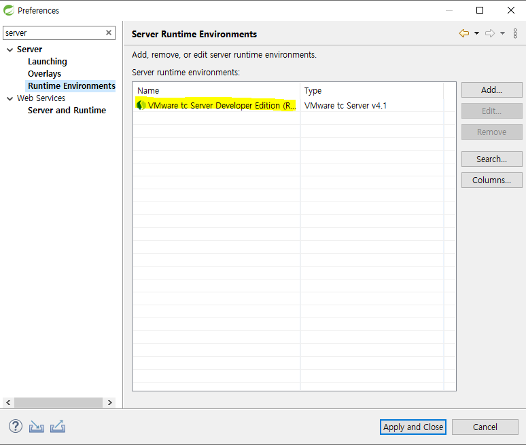Viewport: 526px width, 445px height.
Task: Sort by the Name column header
Action: click(x=216, y=90)
